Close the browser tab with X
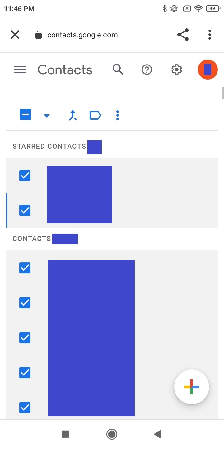The width and height of the screenshot is (224, 449). pyautogui.click(x=15, y=35)
